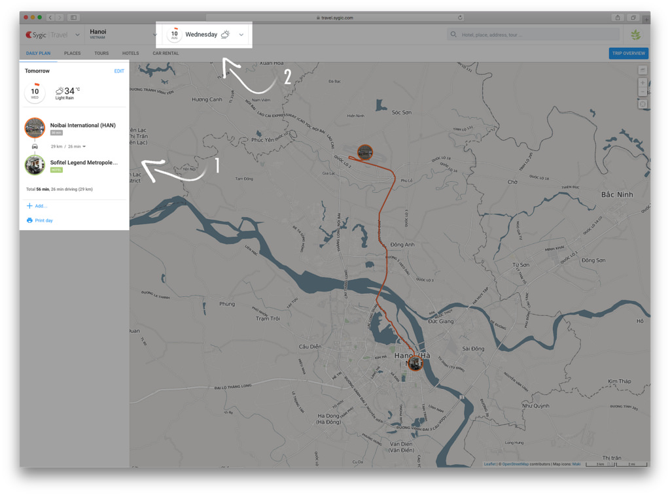The image size is (670, 495).
Task: Click the 34°C Light Rain weather icon
Action: coord(60,90)
